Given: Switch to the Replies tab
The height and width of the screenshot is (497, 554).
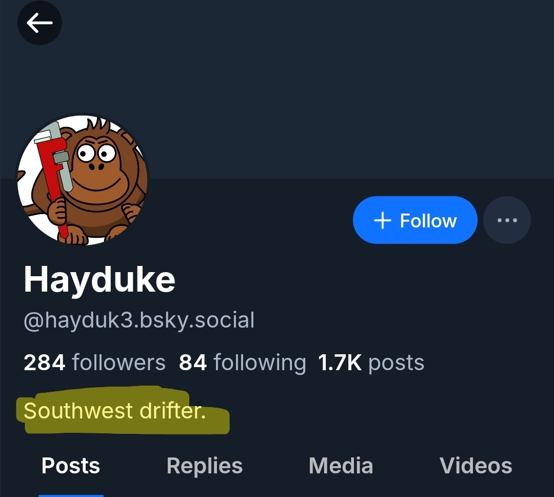Looking at the screenshot, I should [x=205, y=466].
